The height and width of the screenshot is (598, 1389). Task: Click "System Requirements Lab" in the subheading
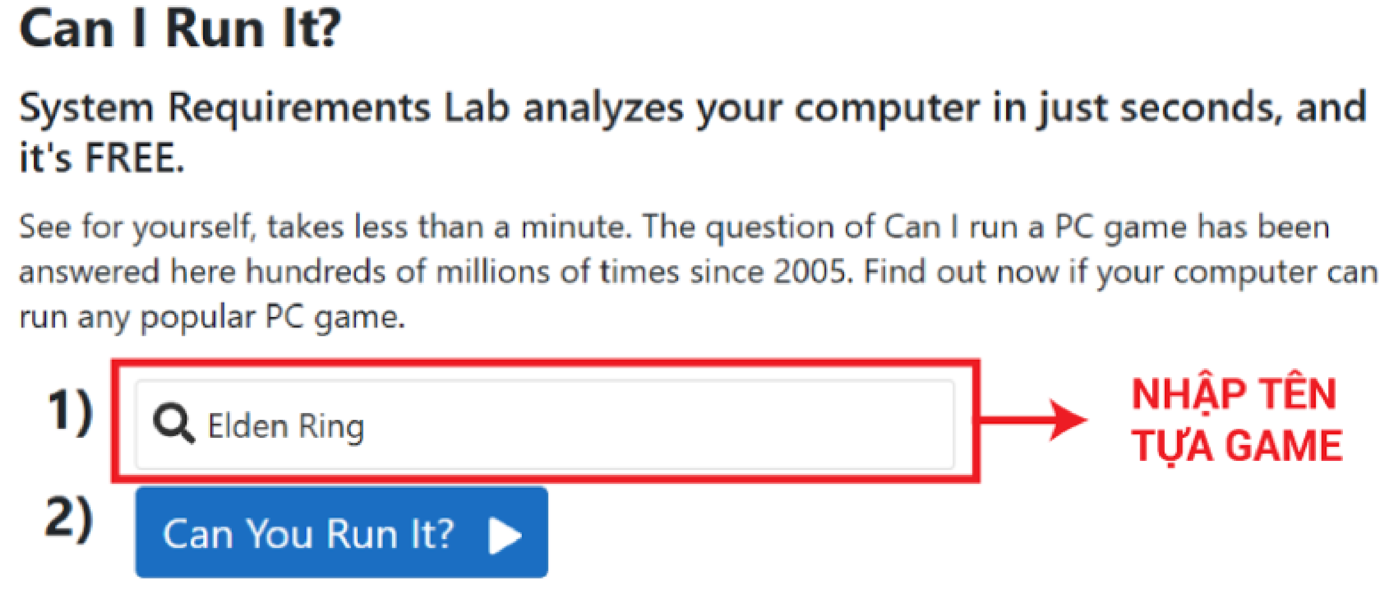point(264,107)
